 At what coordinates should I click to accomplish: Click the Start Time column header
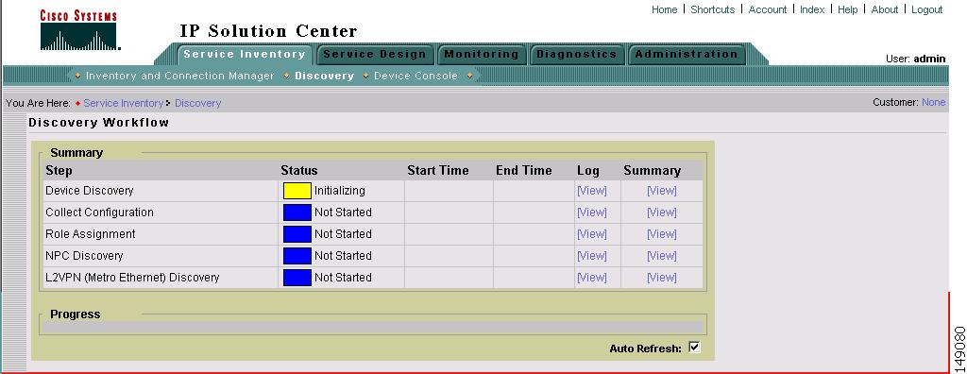coord(438,171)
